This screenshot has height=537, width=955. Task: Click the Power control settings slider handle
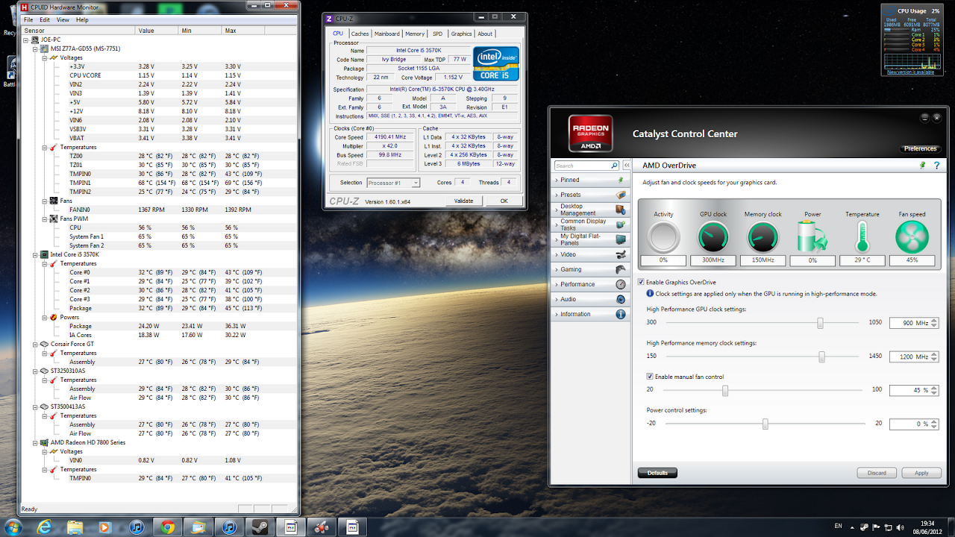(765, 424)
